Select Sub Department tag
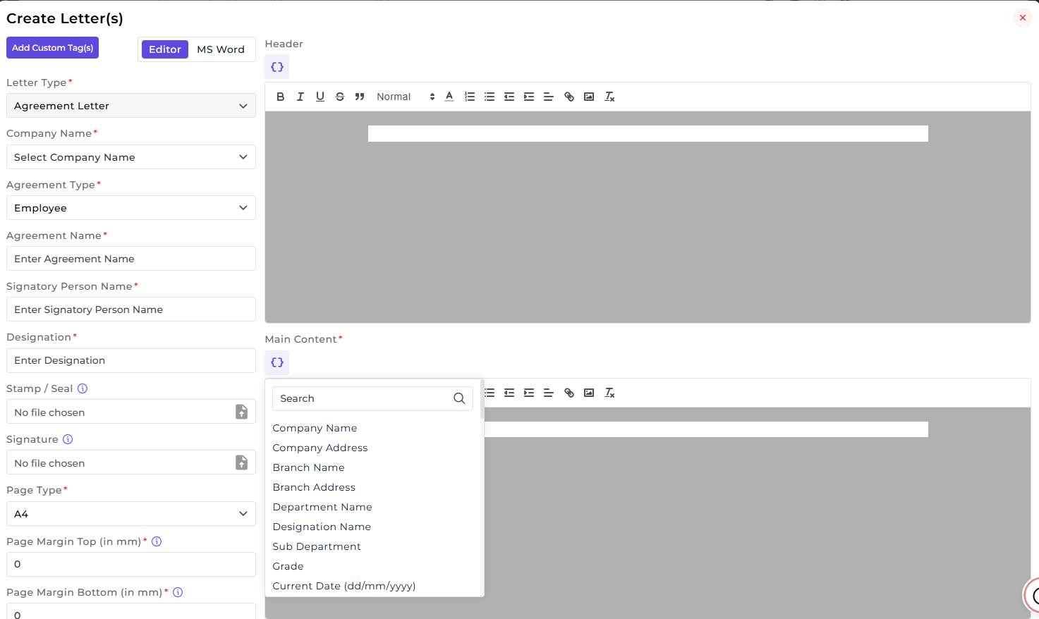 pos(317,546)
